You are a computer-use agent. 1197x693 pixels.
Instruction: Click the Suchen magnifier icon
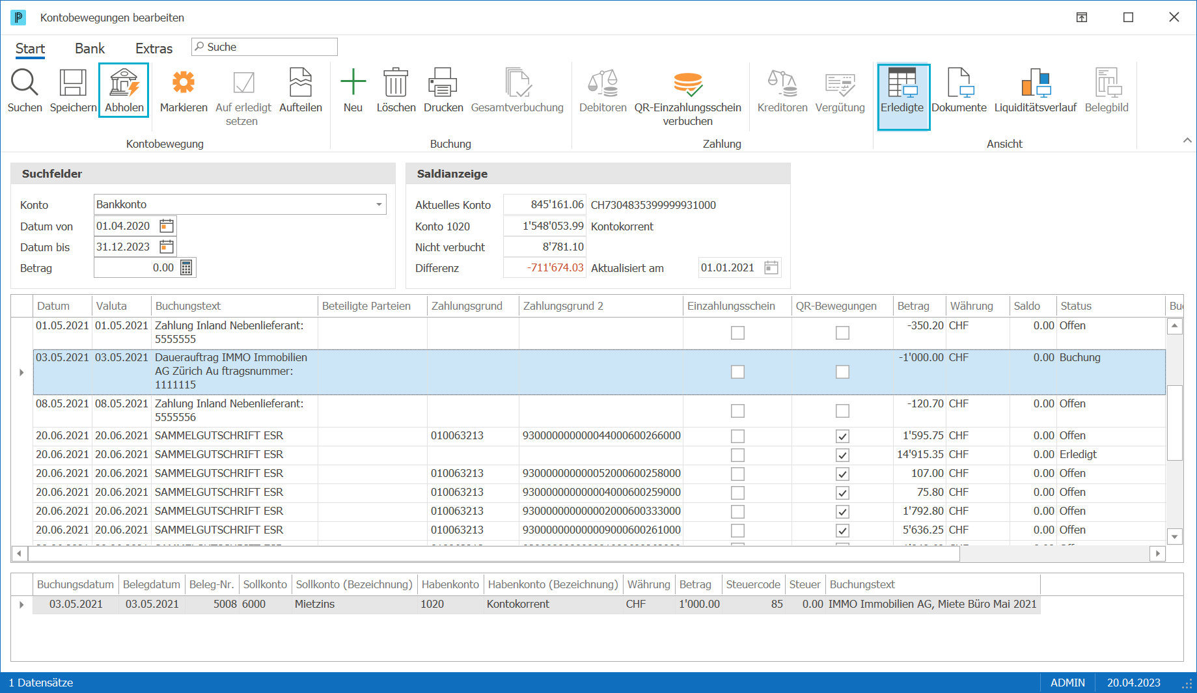pos(25,83)
